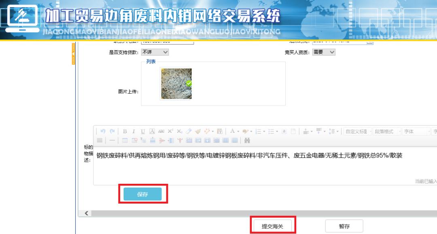The height and width of the screenshot is (234, 437).
Task: Click the binoculars find-and-replace icon
Action: (247, 140)
